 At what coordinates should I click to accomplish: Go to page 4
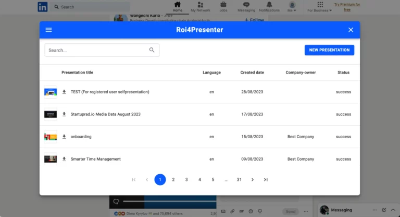(200, 179)
